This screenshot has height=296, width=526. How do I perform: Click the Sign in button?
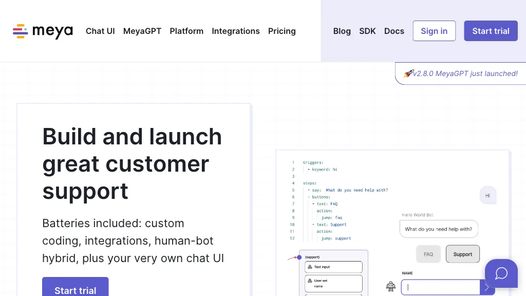click(434, 31)
